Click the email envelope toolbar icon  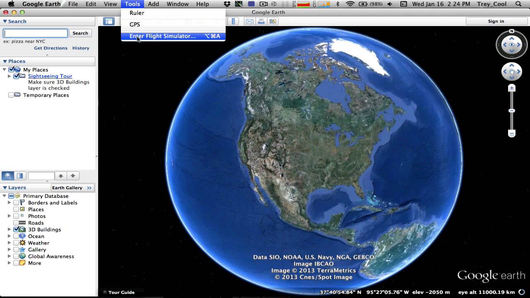click(x=249, y=21)
